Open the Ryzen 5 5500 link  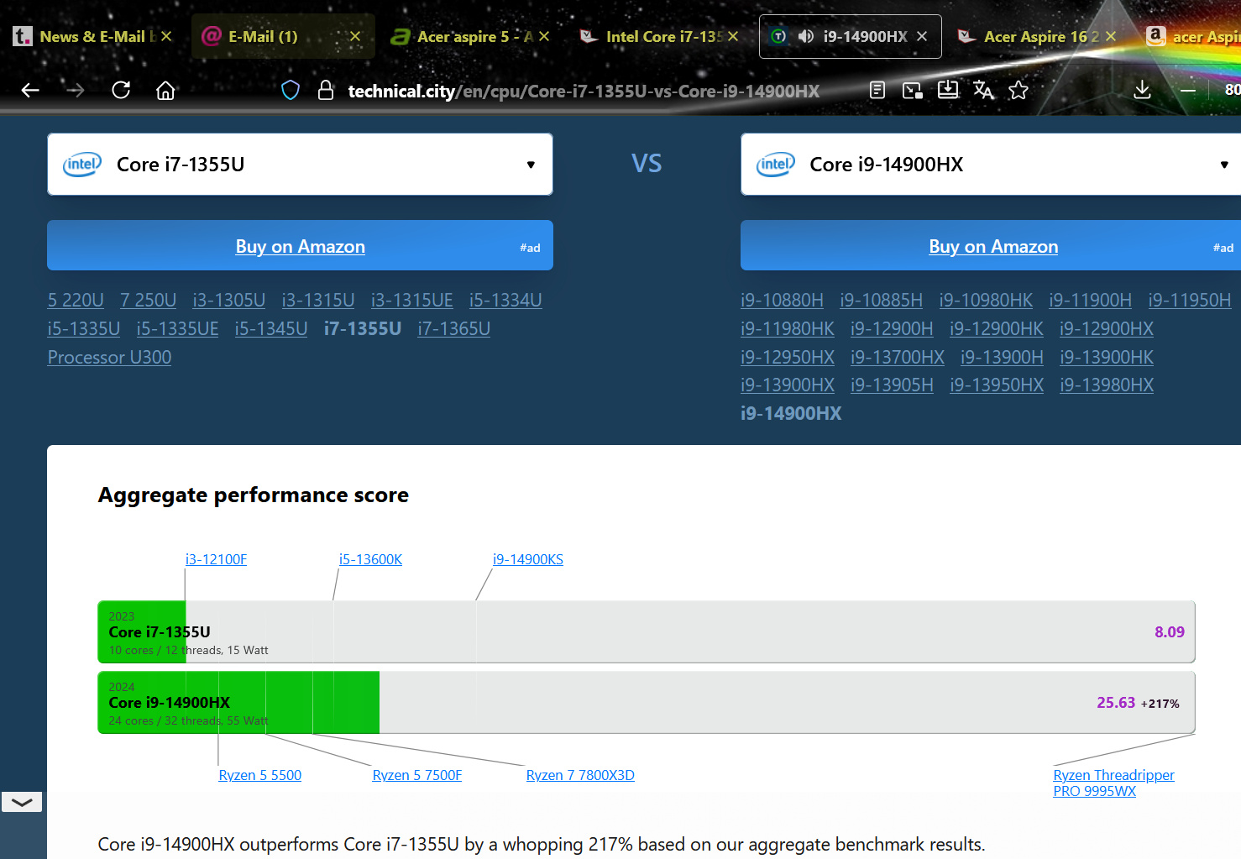(259, 775)
